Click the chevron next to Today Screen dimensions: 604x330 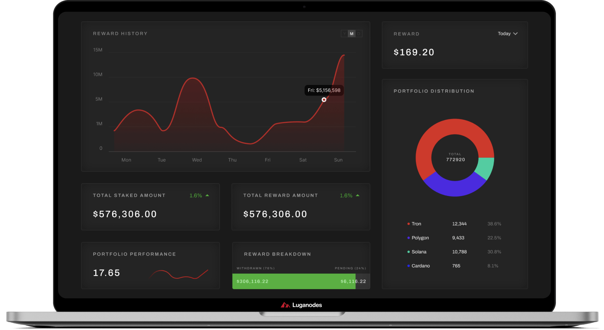tap(516, 33)
